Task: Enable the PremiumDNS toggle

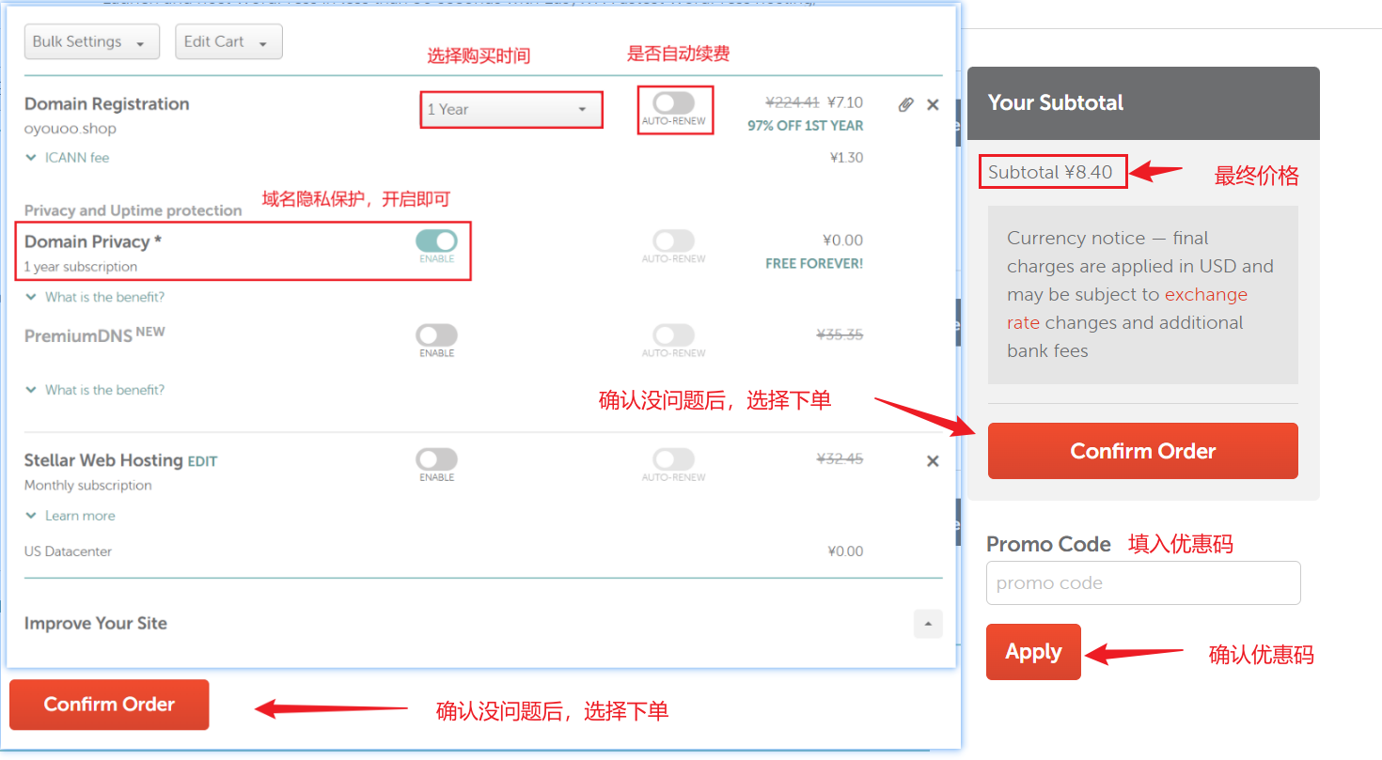Action: (436, 335)
